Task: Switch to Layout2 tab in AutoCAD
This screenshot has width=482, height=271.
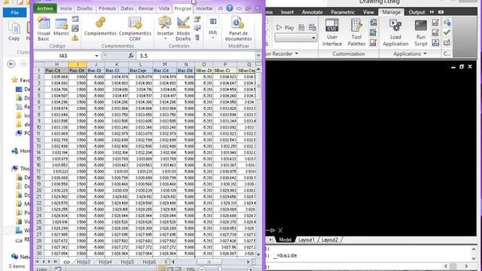Action: click(330, 240)
